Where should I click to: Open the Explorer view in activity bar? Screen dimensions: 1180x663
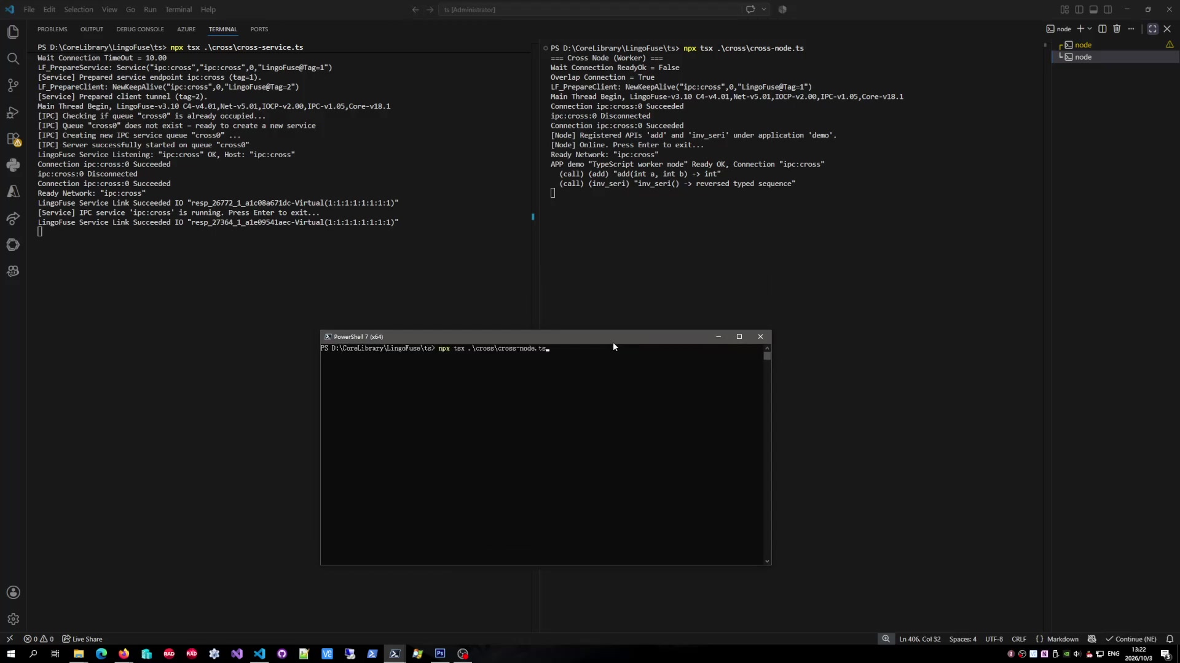click(x=13, y=32)
